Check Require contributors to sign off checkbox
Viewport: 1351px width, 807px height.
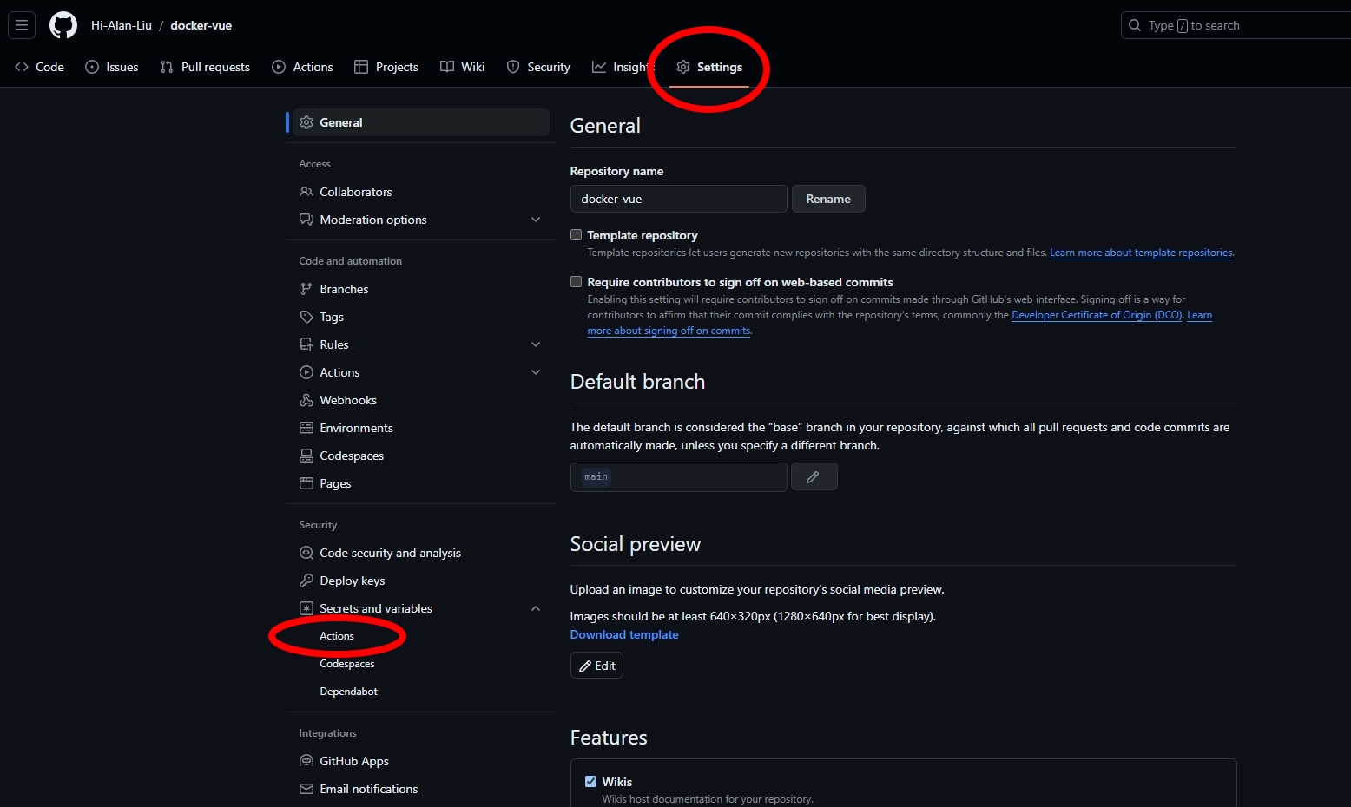coord(576,282)
